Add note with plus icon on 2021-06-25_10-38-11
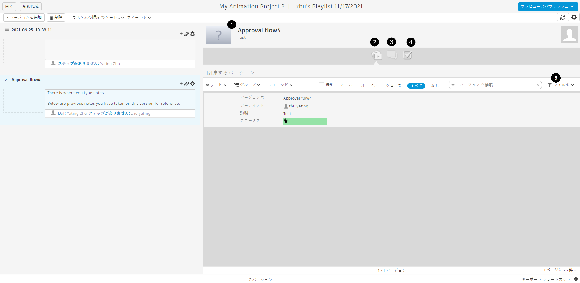Screen dimensions: 580x283 pos(181,34)
